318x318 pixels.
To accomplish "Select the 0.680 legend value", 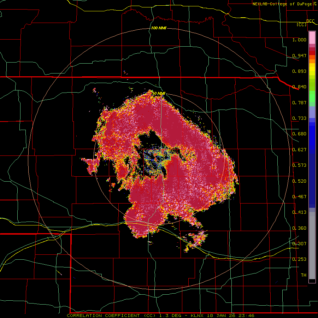I will coord(299,134).
